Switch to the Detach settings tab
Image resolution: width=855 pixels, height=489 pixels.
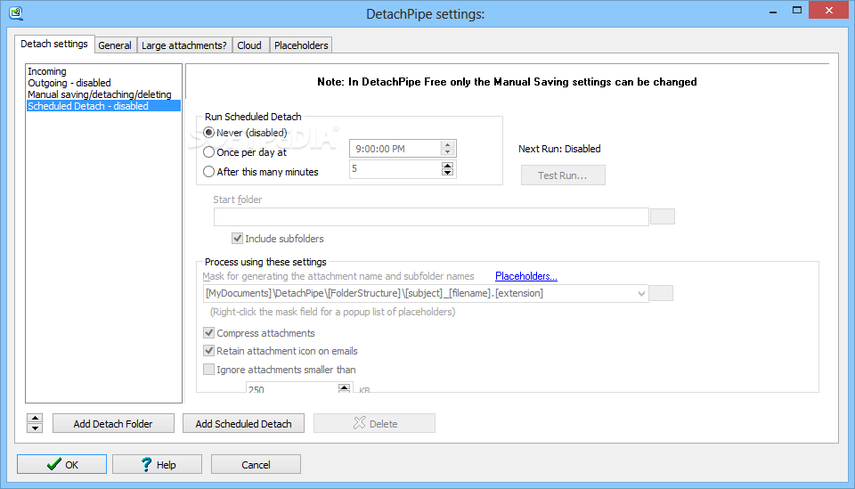54,44
